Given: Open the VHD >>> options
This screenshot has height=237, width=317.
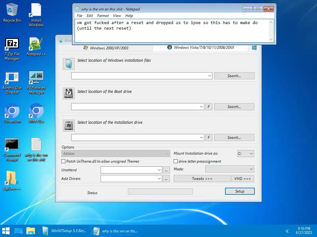Looking at the screenshot, I should pyautogui.click(x=243, y=179).
